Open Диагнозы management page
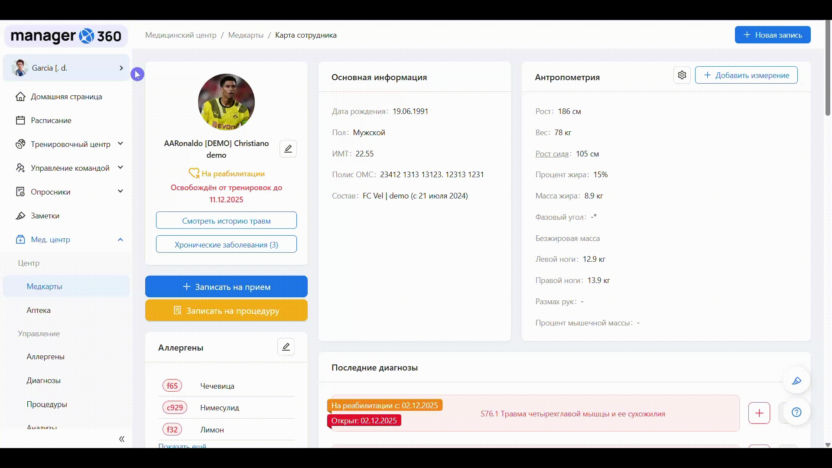This screenshot has height=468, width=832. (x=43, y=380)
